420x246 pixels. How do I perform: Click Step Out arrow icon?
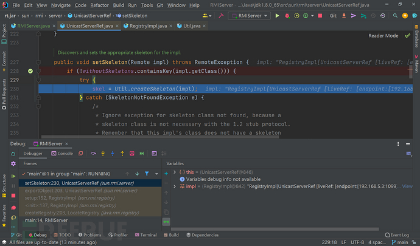click(122, 154)
